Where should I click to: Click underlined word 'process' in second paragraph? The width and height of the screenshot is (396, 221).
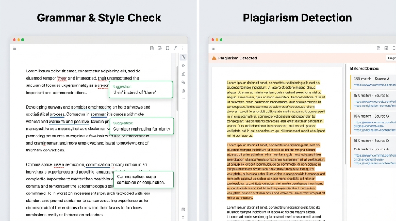click(x=57, y=114)
